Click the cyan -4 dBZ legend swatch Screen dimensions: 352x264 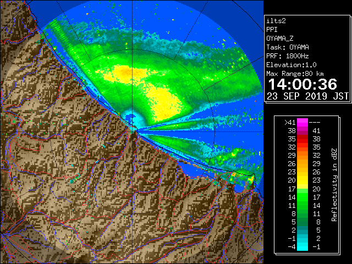pos(302,246)
